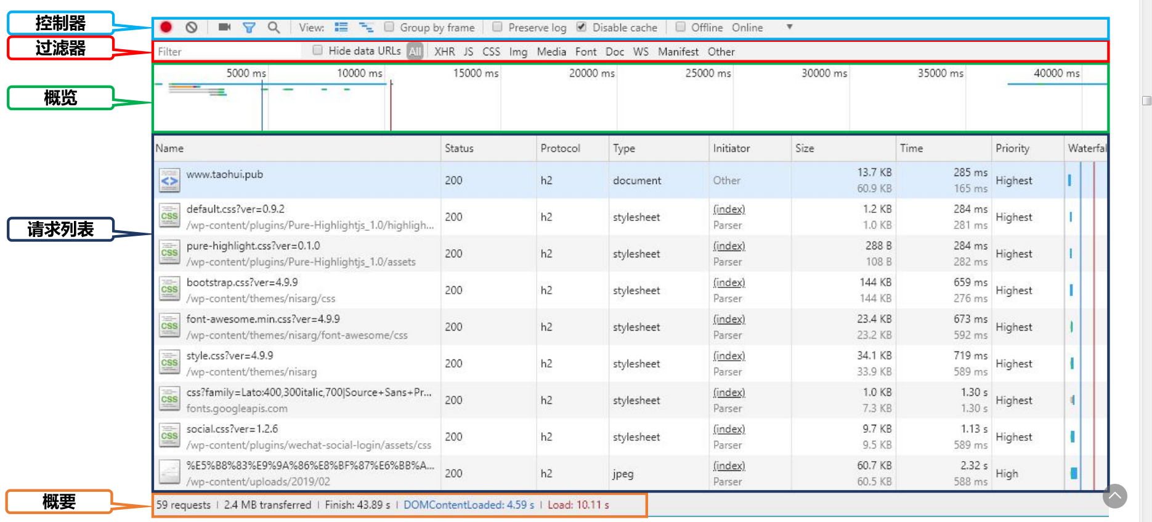This screenshot has height=522, width=1152.
Task: Open (index) initiator link for jpeg request
Action: point(729,466)
